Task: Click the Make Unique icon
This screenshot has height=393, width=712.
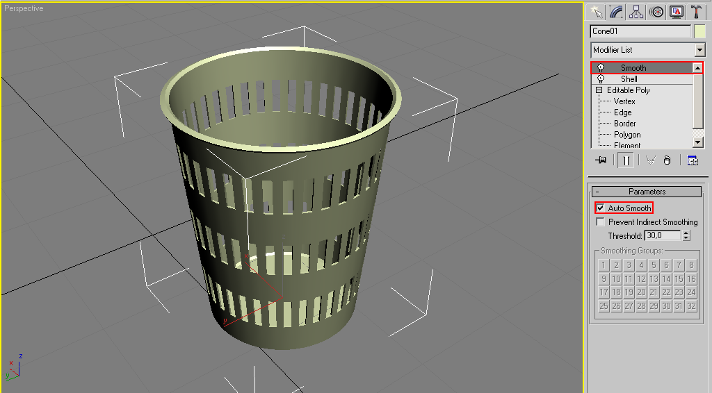Action: [651, 160]
